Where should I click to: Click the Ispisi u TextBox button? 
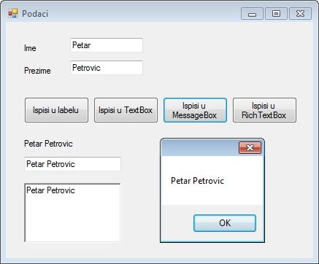point(126,110)
